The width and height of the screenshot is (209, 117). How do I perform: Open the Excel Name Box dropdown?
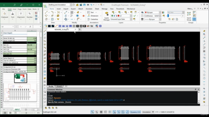[x=13, y=27]
